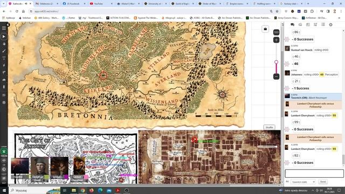Image resolution: width=345 pixels, height=194 pixels.
Task: Open the Allegro.pl bookmark
Action: pyautogui.click(x=174, y=18)
